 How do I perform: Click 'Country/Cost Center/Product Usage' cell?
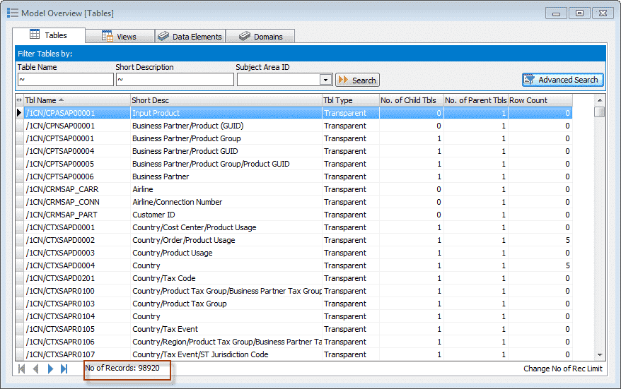226,227
